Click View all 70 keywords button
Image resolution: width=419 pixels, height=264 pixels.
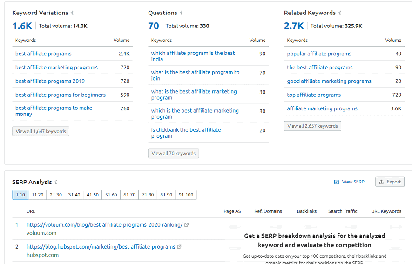point(174,153)
